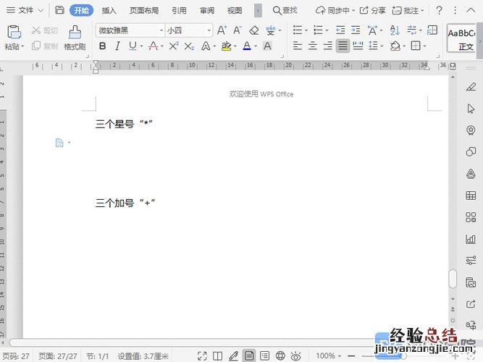Image resolution: width=483 pixels, height=362 pixels.
Task: Open the chart icon in right sidebar
Action: coord(471,239)
